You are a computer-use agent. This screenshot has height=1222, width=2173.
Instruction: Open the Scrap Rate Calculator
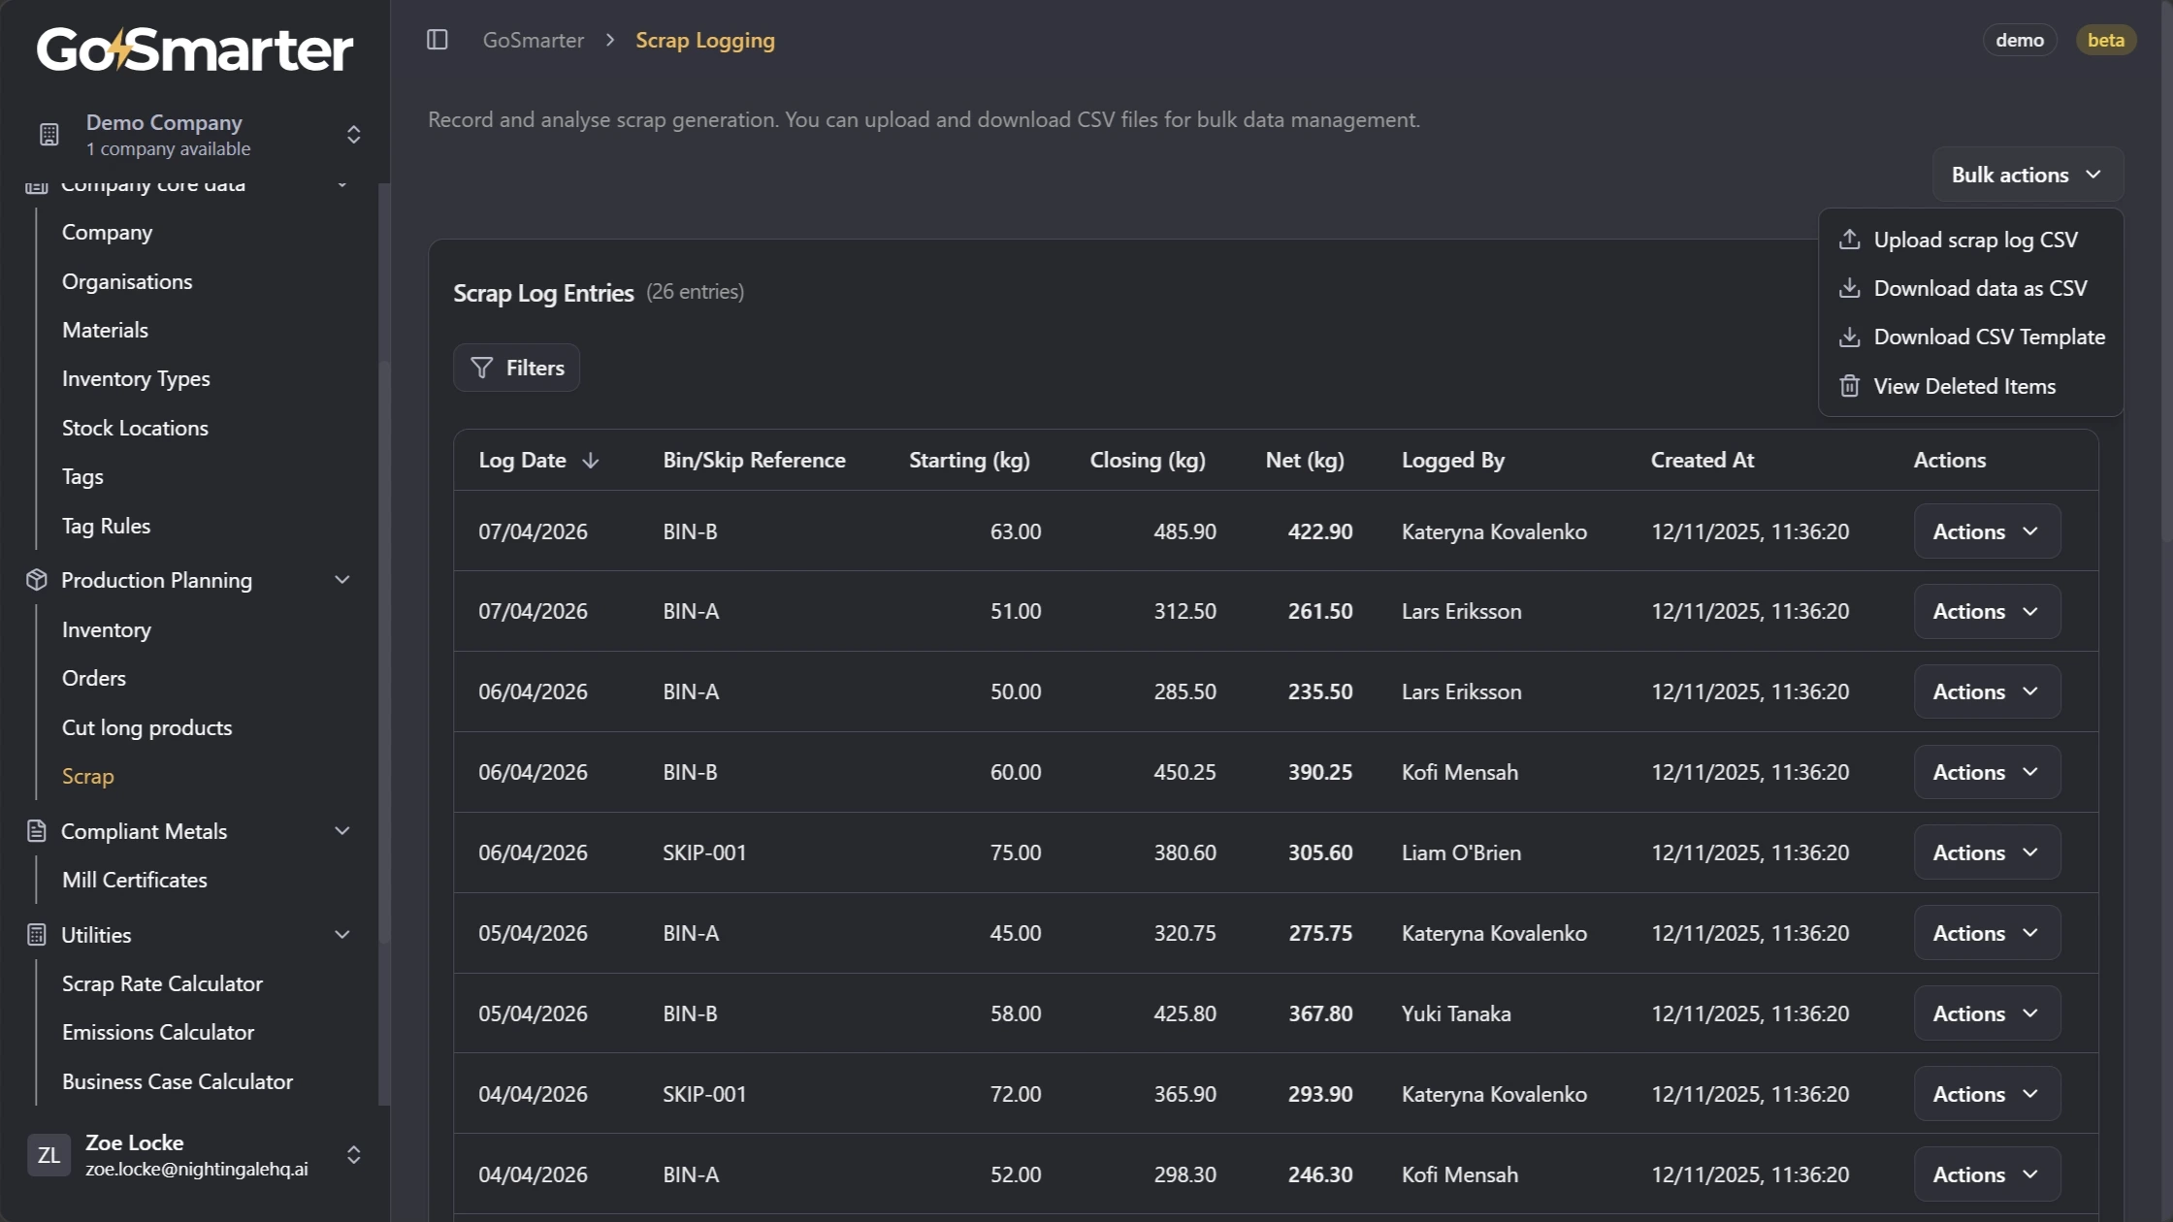pyautogui.click(x=162, y=983)
